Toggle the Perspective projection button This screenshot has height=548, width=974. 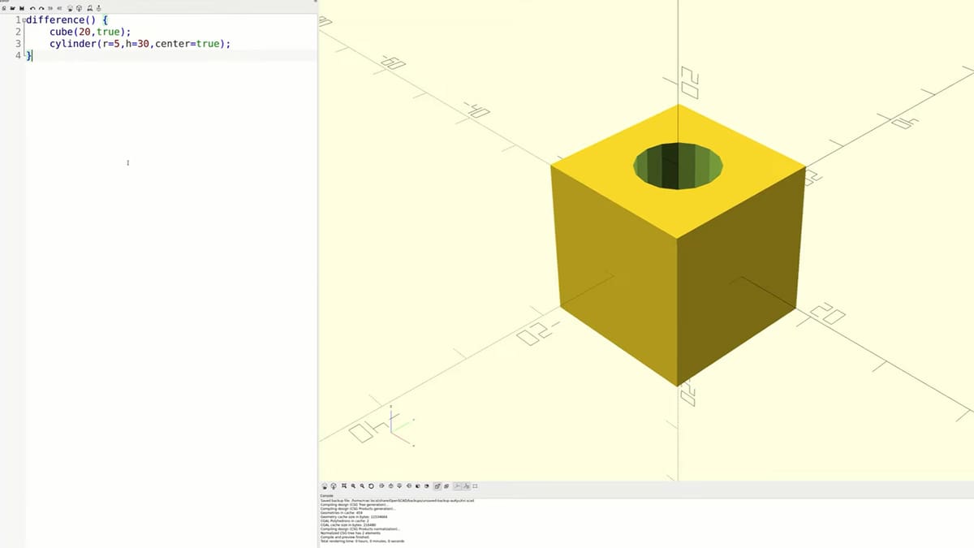click(437, 485)
